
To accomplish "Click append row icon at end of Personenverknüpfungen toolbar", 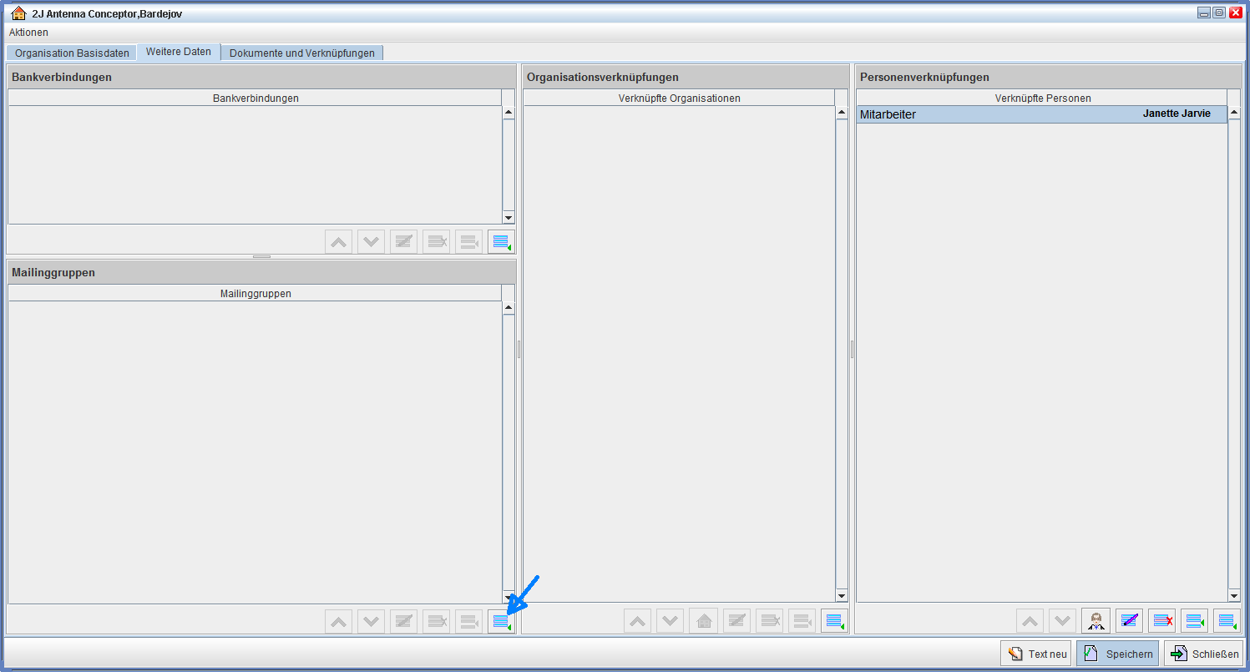I will point(1227,621).
